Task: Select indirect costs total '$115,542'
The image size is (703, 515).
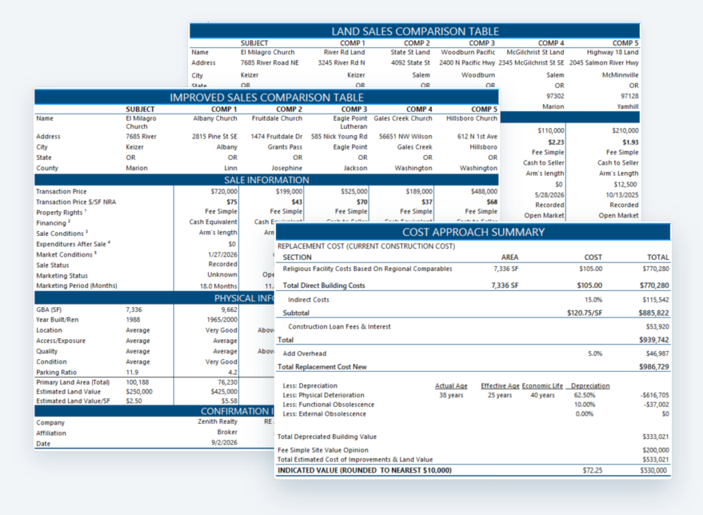Action: (x=655, y=300)
